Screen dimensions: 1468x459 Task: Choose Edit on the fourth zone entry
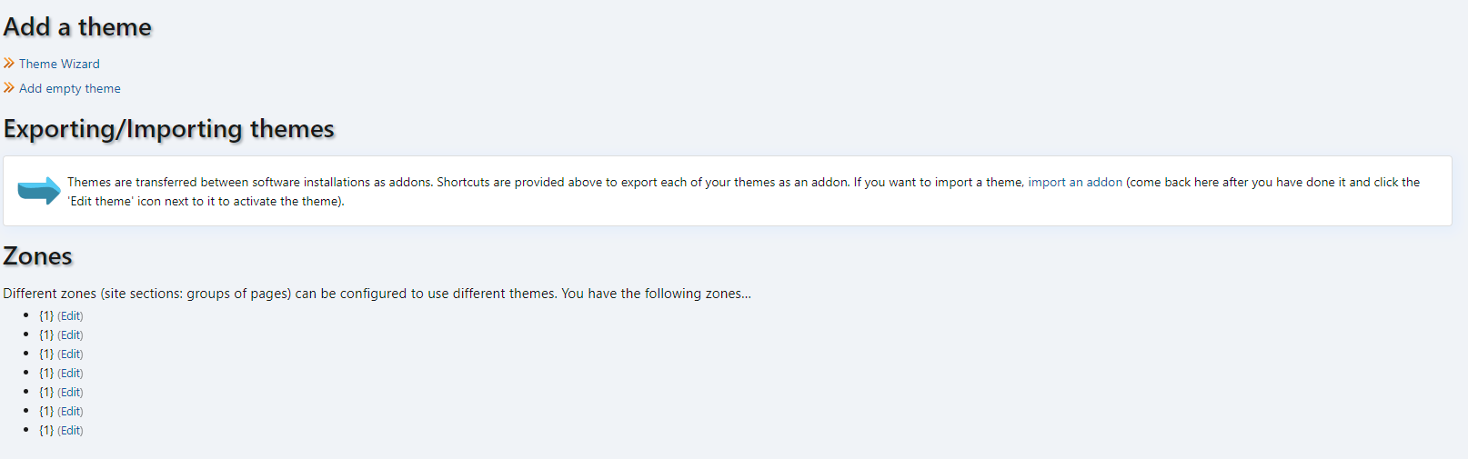pyautogui.click(x=70, y=374)
